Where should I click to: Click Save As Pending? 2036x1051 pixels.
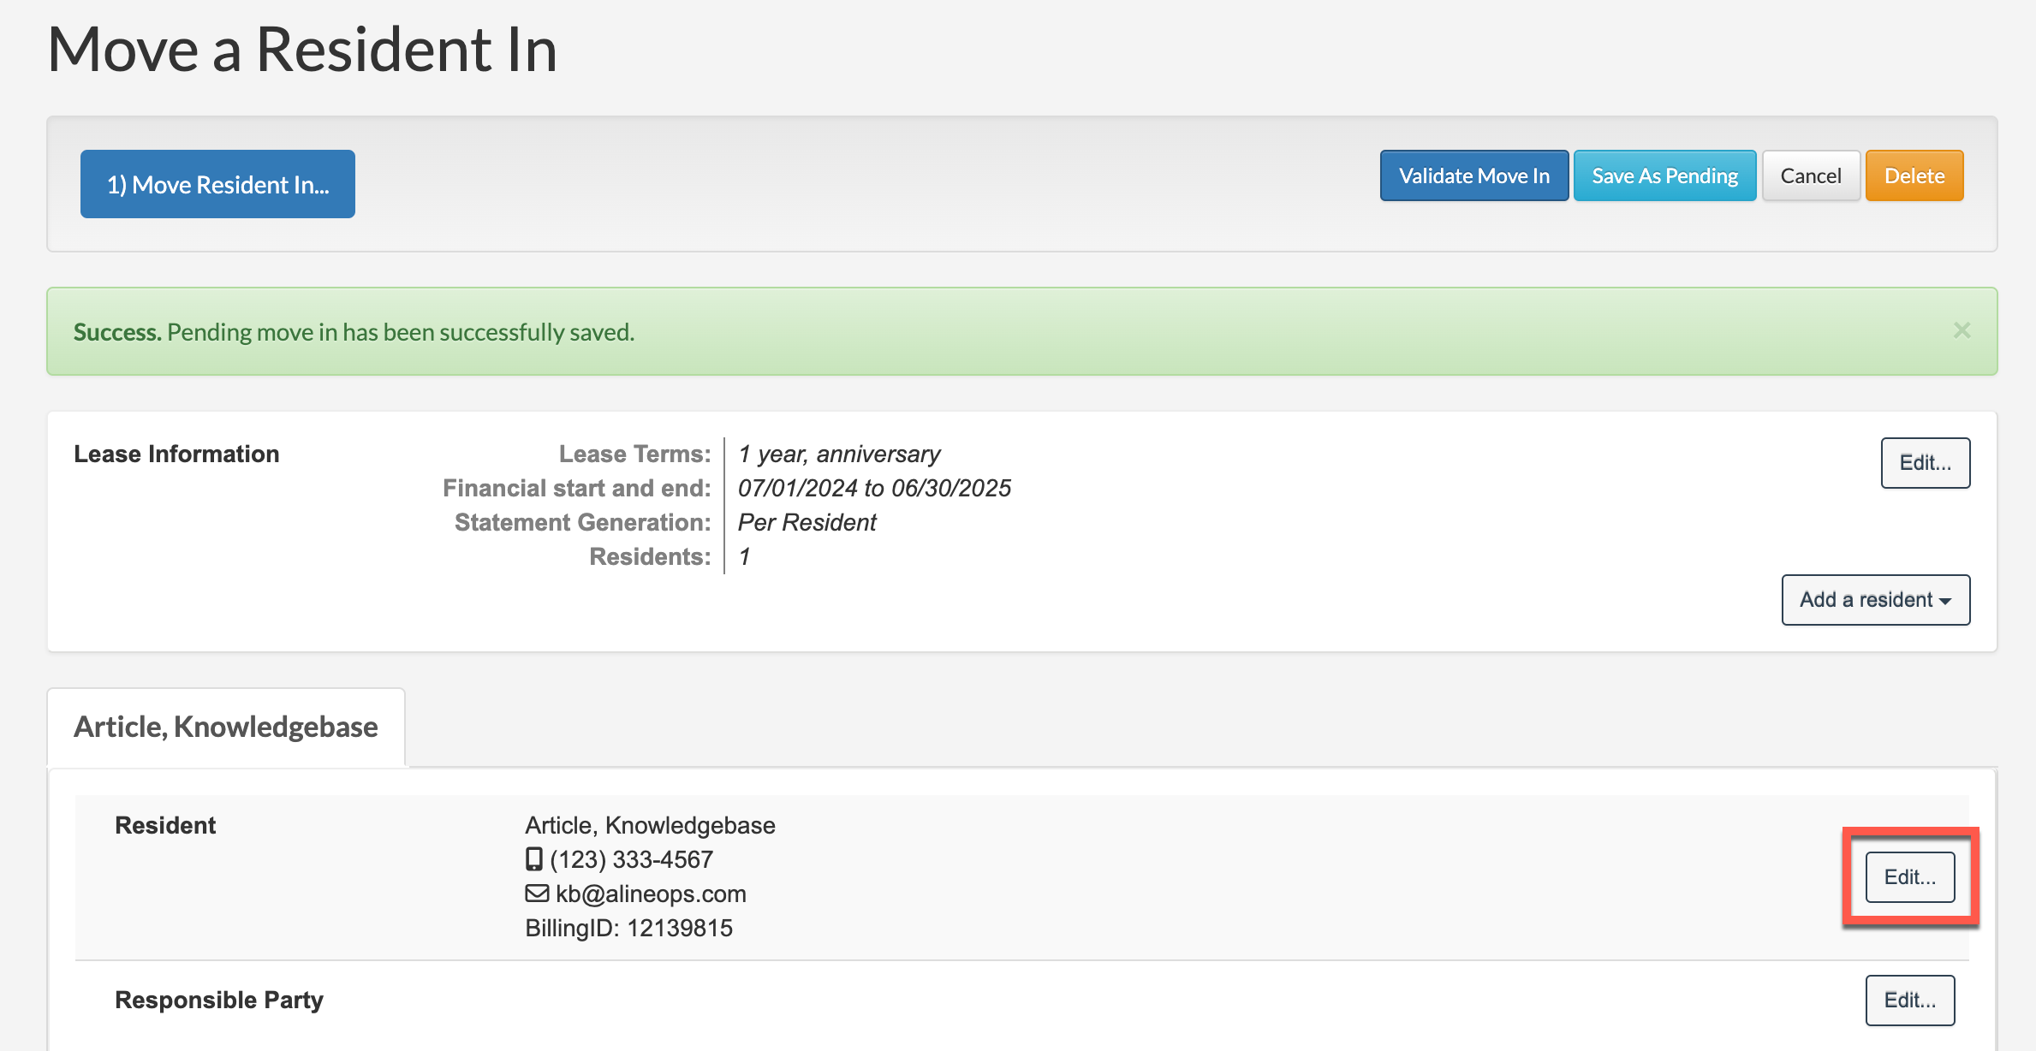[1664, 175]
